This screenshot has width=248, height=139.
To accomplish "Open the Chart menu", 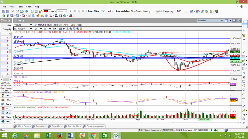I will 29,7.
